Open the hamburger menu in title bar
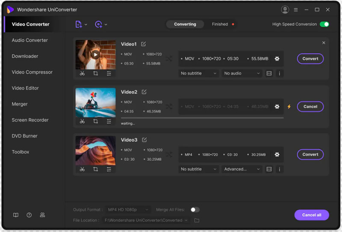 [x=296, y=9]
